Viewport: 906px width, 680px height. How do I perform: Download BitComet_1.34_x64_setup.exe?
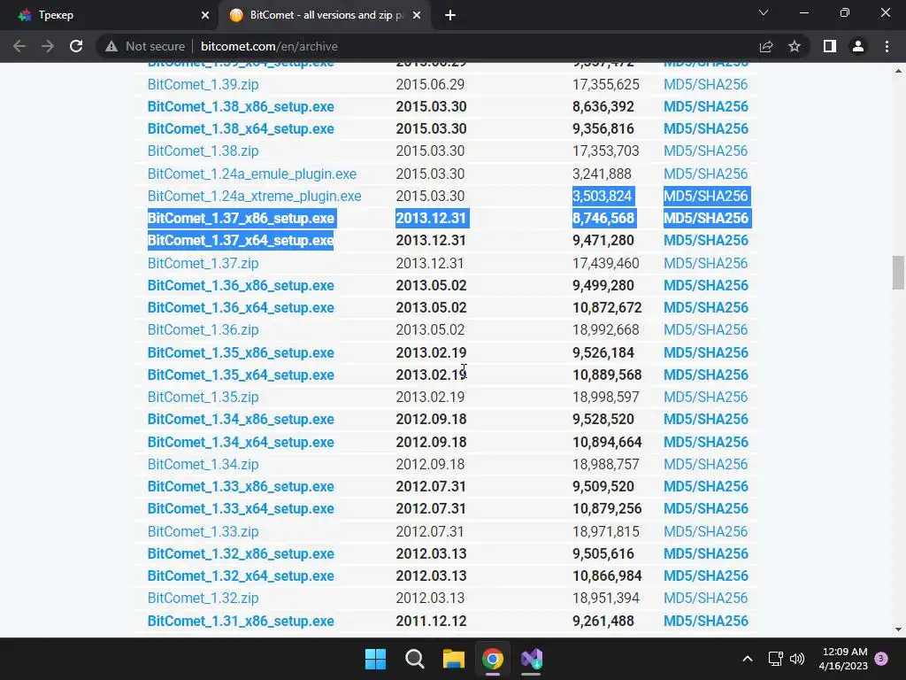tap(241, 443)
